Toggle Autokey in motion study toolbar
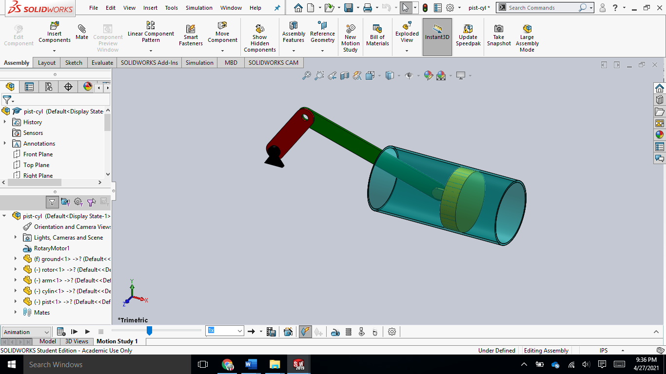The image size is (666, 374). pos(305,332)
